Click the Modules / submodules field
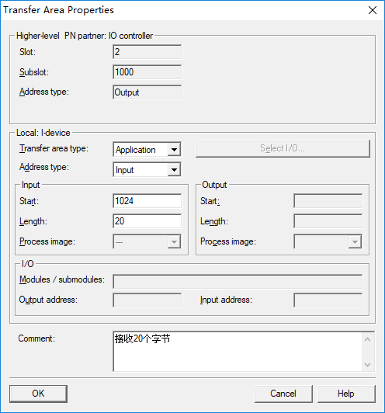The width and height of the screenshot is (385, 413). [x=238, y=282]
